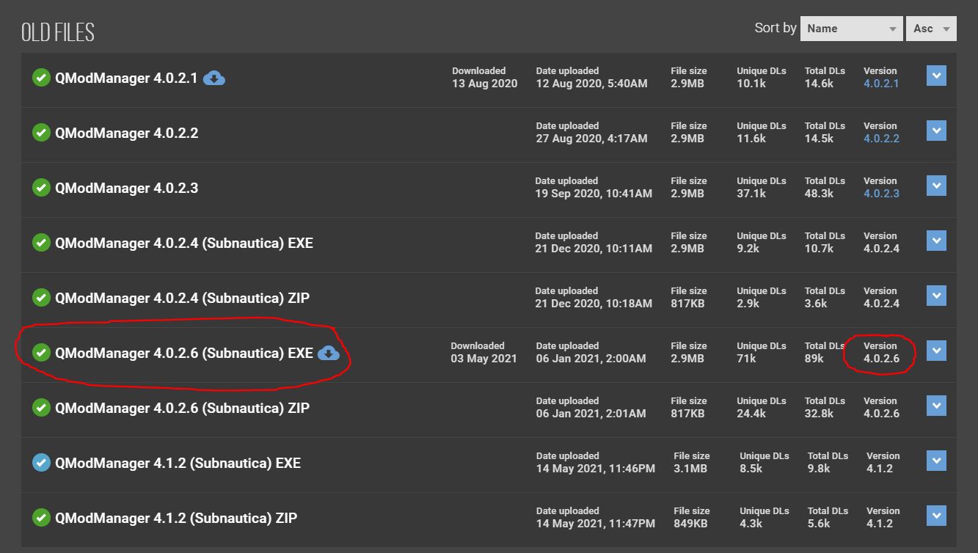Click version text of 4.1.2 ZIP row

(880, 524)
